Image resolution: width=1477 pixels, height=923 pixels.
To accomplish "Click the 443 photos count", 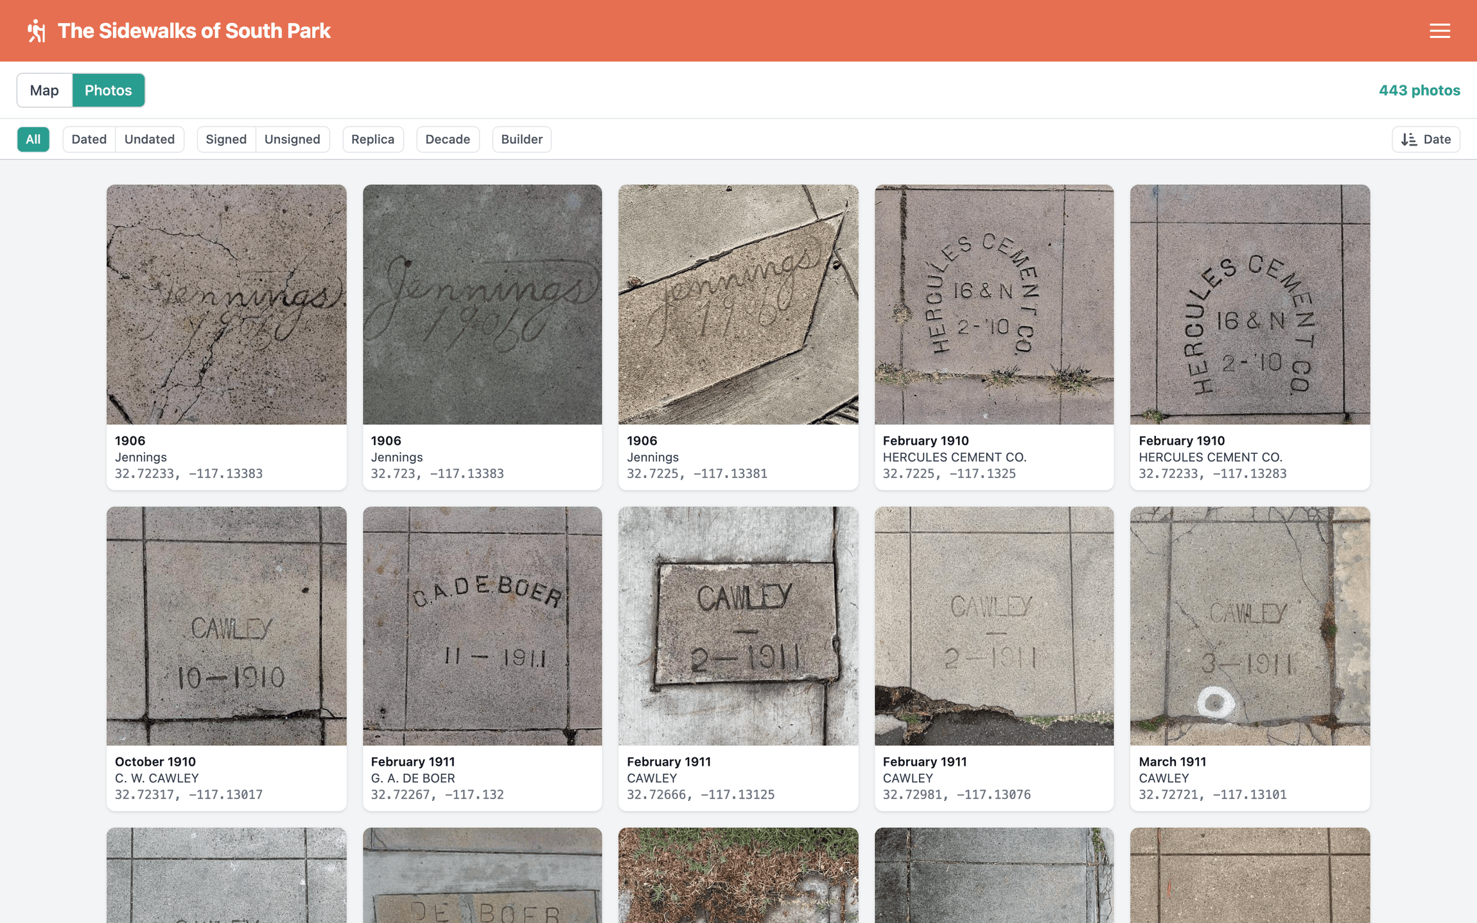I will (1419, 91).
